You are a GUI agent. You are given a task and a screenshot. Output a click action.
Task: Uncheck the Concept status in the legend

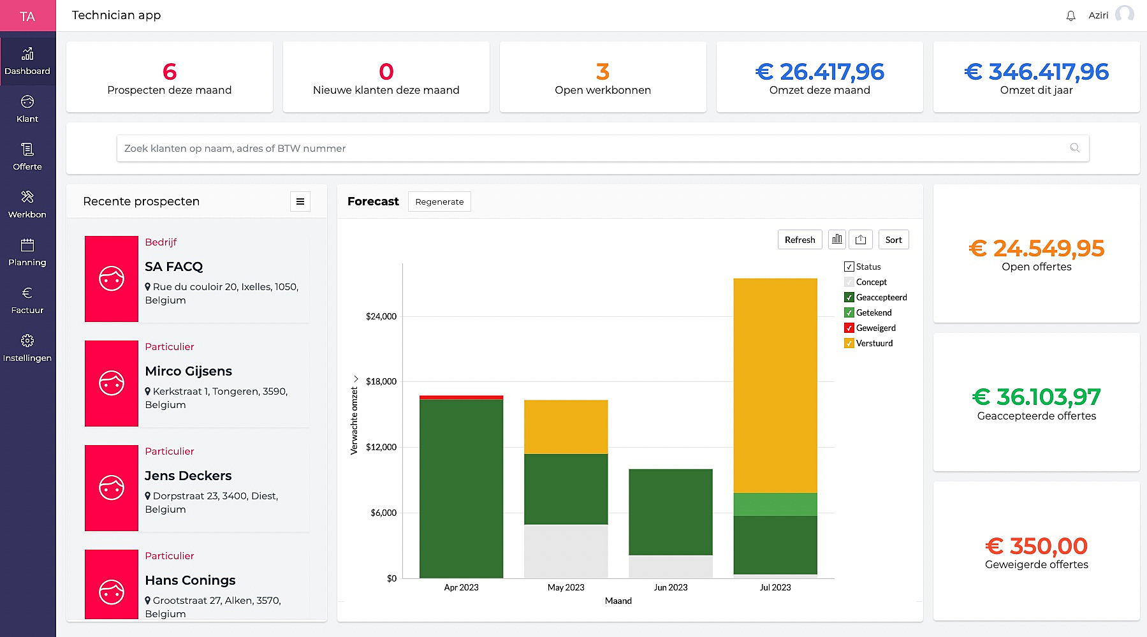point(849,282)
